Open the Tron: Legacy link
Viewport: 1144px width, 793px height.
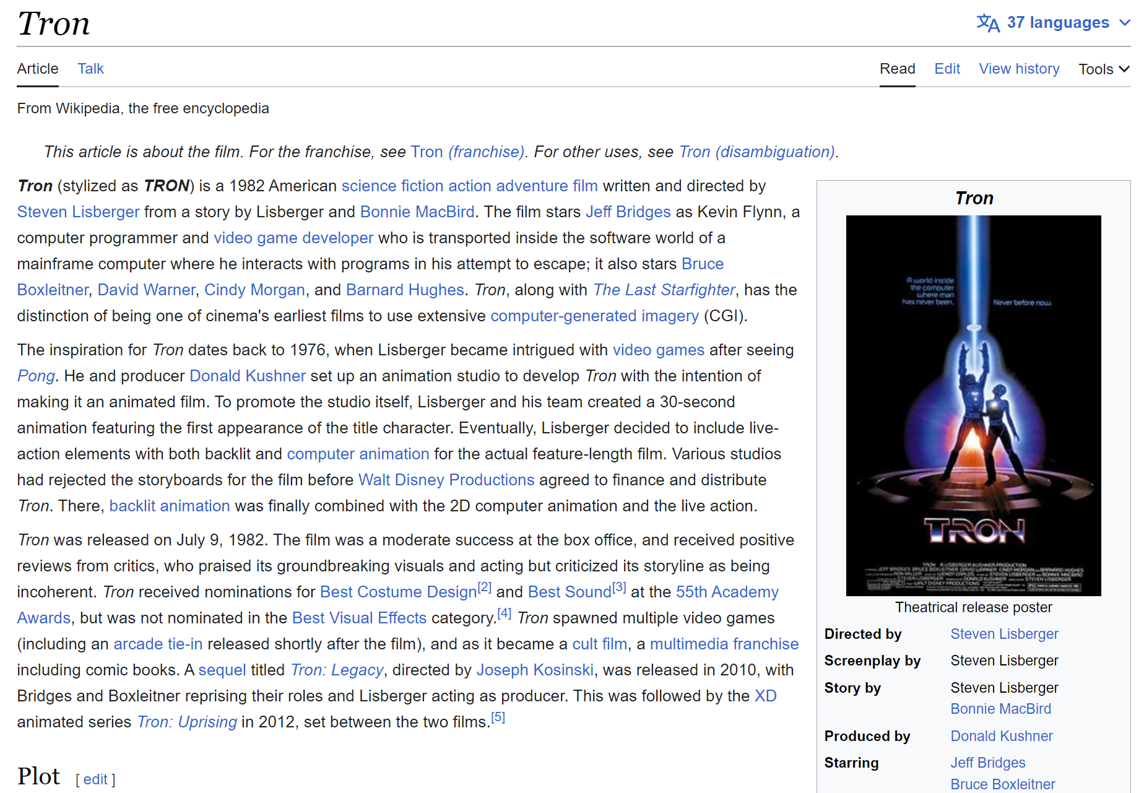(x=337, y=670)
